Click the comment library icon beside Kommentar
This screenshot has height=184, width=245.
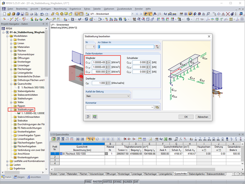(157, 107)
